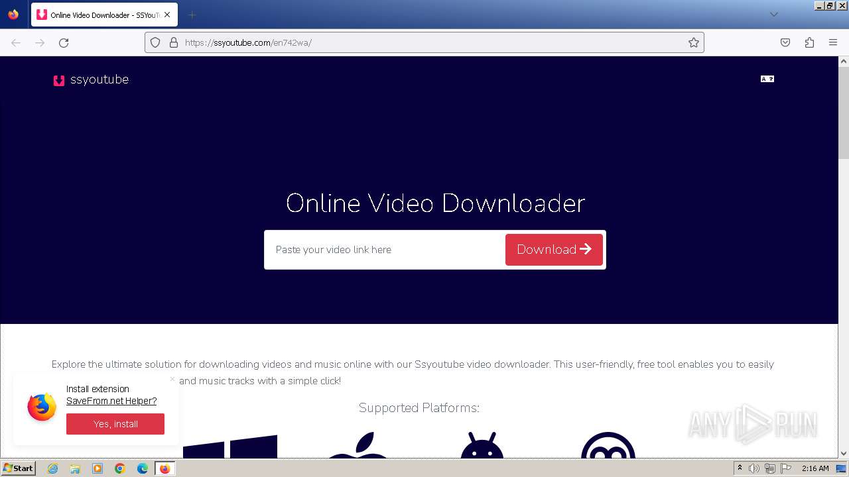Select the circular M platform icon
Viewport: 849px width, 477px height.
coord(608,445)
